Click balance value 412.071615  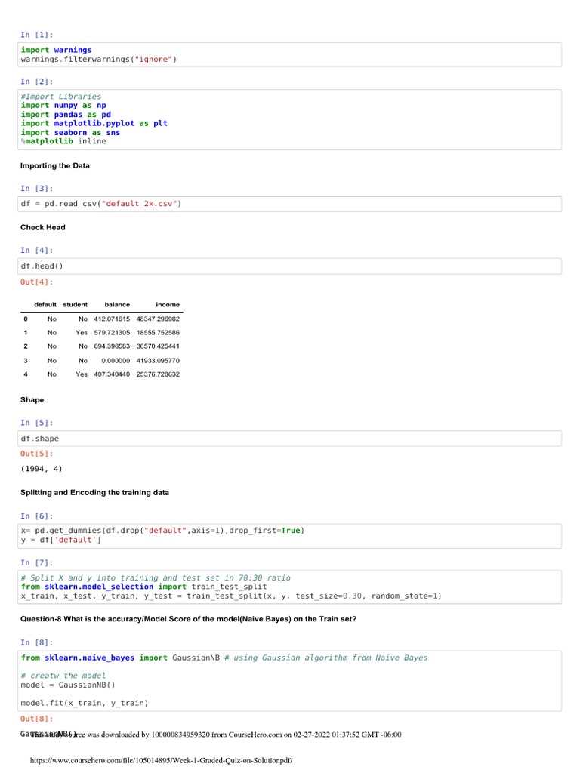pos(112,319)
